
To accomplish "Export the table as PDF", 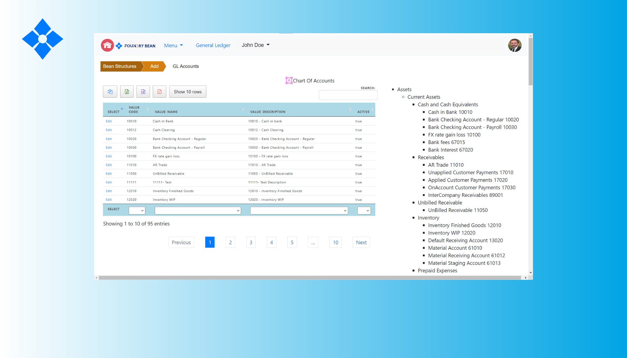I will pyautogui.click(x=159, y=91).
